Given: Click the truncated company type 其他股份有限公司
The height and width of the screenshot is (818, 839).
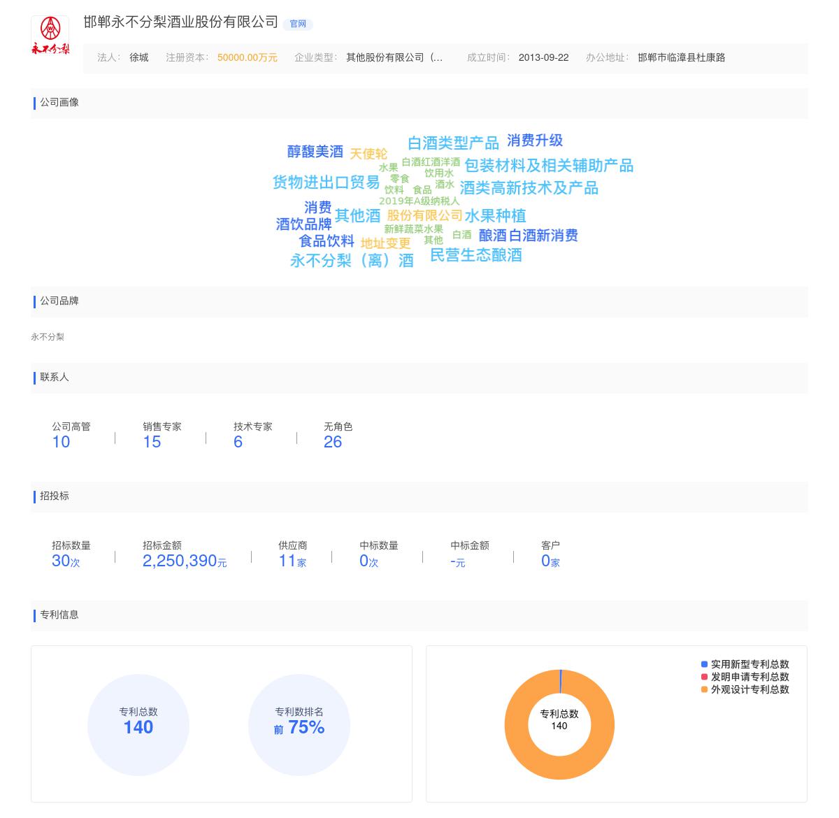Looking at the screenshot, I should pyautogui.click(x=394, y=57).
